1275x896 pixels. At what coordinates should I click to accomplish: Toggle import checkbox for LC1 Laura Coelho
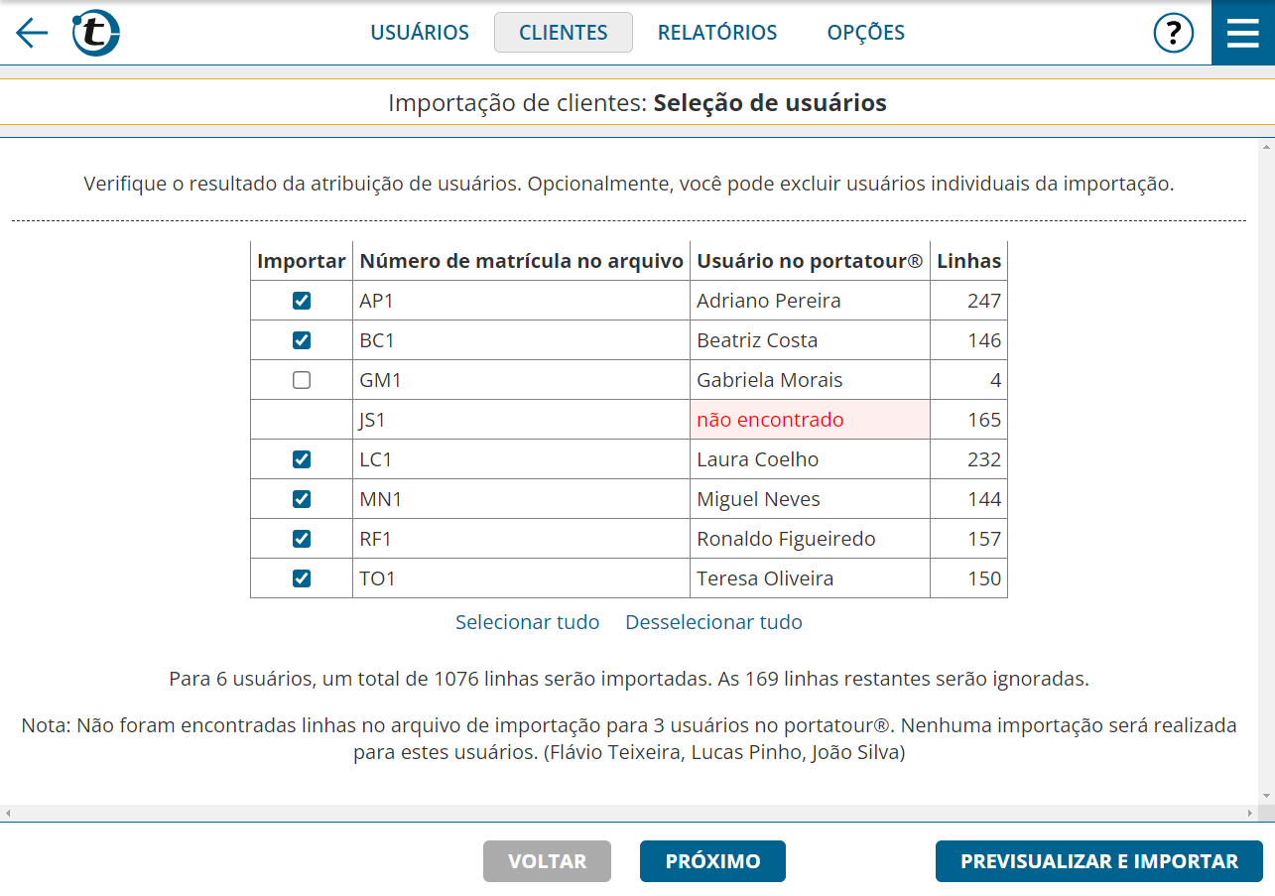coord(302,459)
